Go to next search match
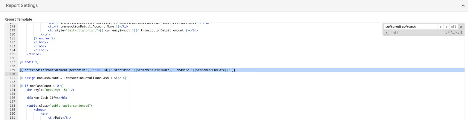This screenshot has height=120, width=468. 447,27
